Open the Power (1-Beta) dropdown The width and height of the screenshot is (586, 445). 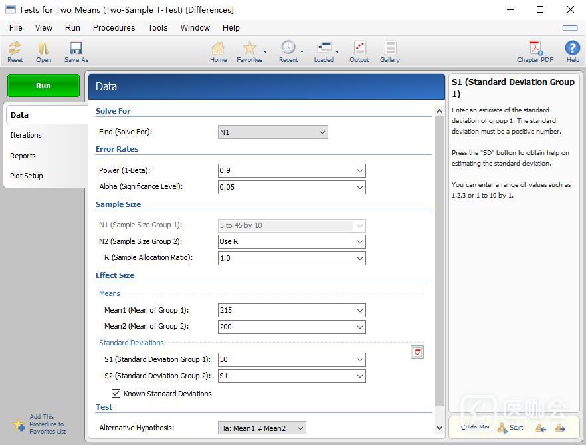coord(360,170)
